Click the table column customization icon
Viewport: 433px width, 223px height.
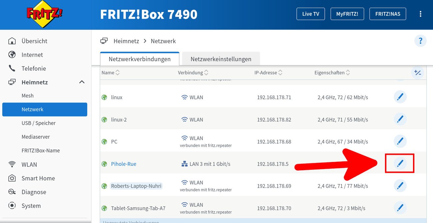(x=418, y=73)
